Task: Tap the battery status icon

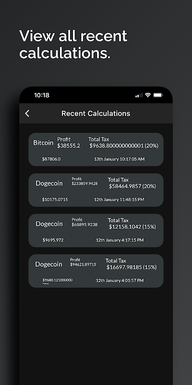Action: (x=158, y=95)
